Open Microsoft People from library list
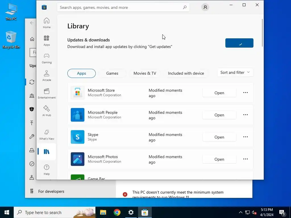The image size is (291, 218). click(219, 115)
